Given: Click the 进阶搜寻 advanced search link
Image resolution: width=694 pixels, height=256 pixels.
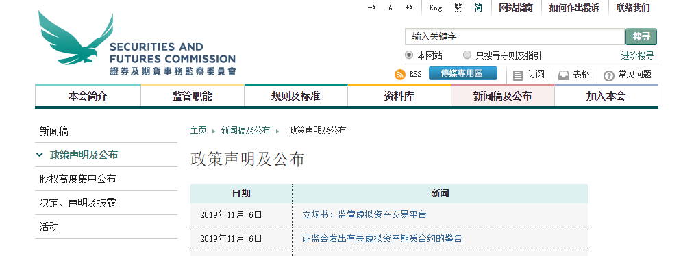Looking at the screenshot, I should [x=637, y=55].
